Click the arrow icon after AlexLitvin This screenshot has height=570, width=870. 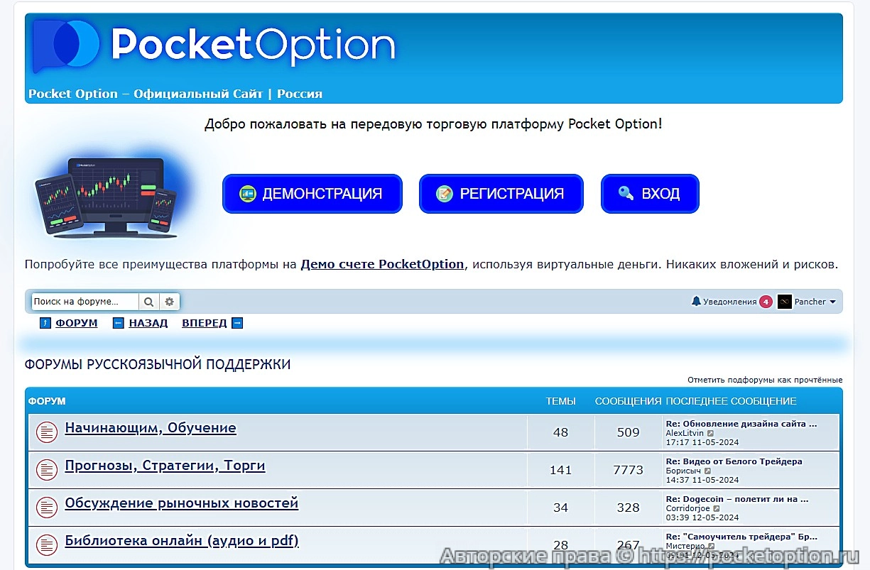coord(711,433)
